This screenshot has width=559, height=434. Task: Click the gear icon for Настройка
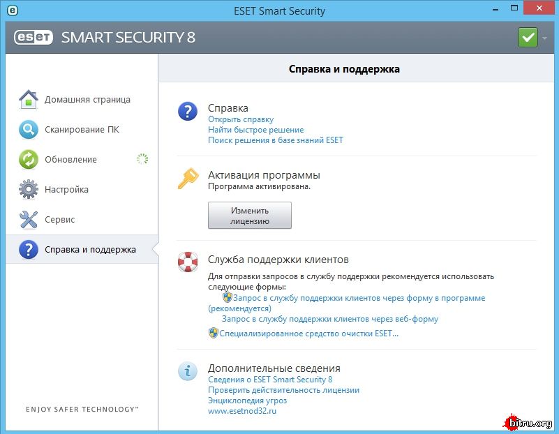(28, 189)
